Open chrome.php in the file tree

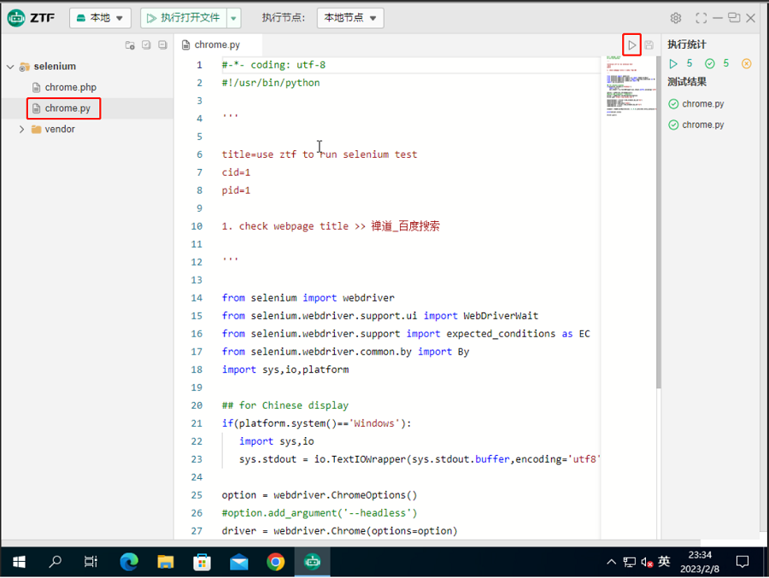pyautogui.click(x=70, y=87)
